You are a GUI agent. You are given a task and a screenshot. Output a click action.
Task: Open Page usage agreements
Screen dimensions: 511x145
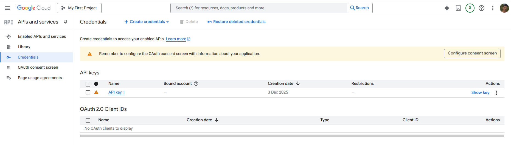(40, 78)
